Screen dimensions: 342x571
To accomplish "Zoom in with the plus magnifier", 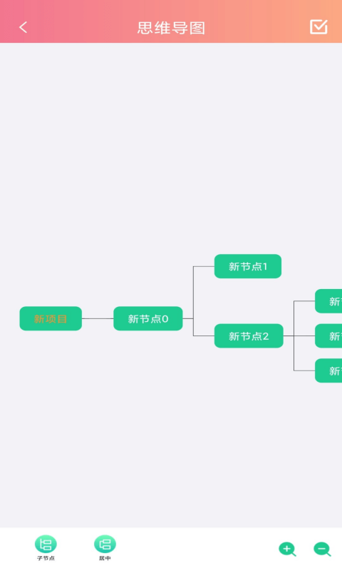I will click(x=287, y=549).
